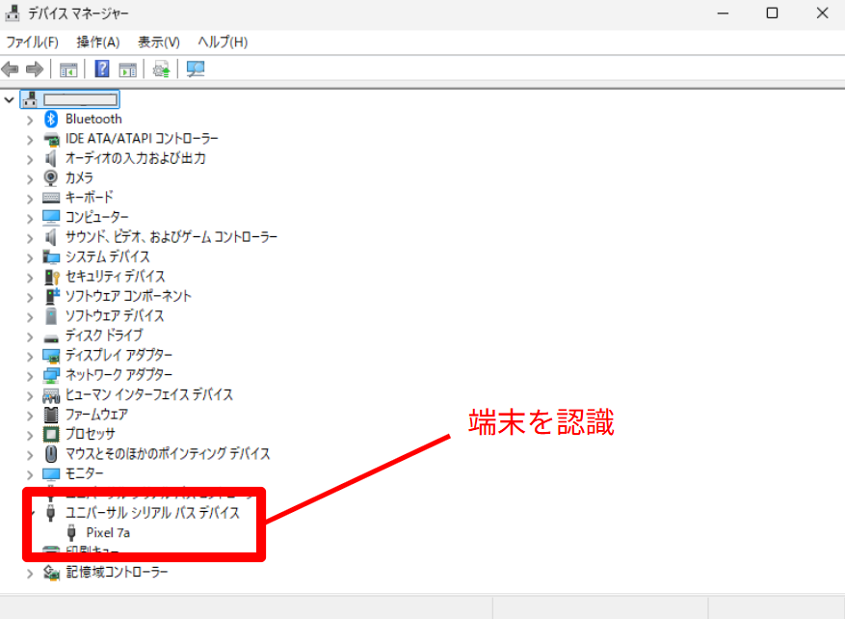Click the カメラ camera device icon
845x619 pixels.
coord(52,178)
